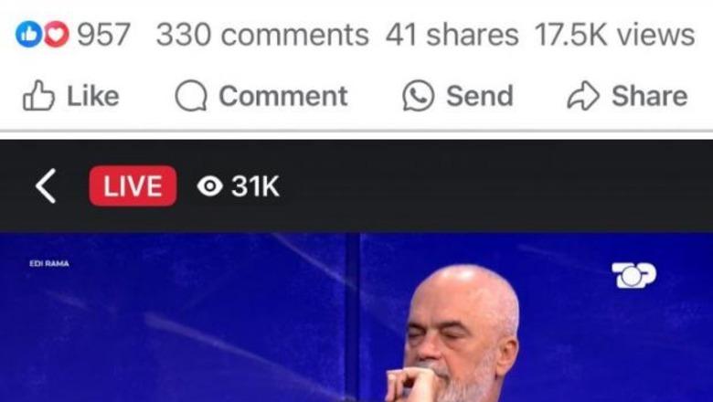Click the Like button label
713x402 pixels.
tap(93, 96)
